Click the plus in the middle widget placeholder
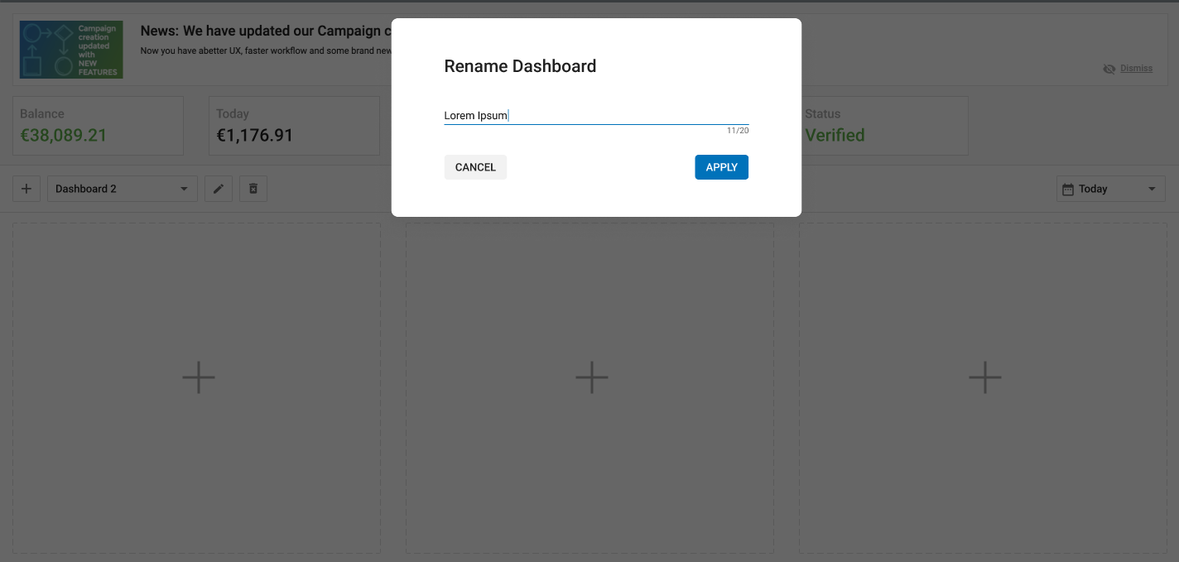The height and width of the screenshot is (562, 1179). [591, 377]
